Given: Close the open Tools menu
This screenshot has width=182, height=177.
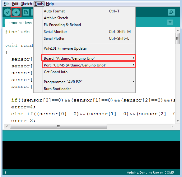Looking at the screenshot, I should coord(39,4).
